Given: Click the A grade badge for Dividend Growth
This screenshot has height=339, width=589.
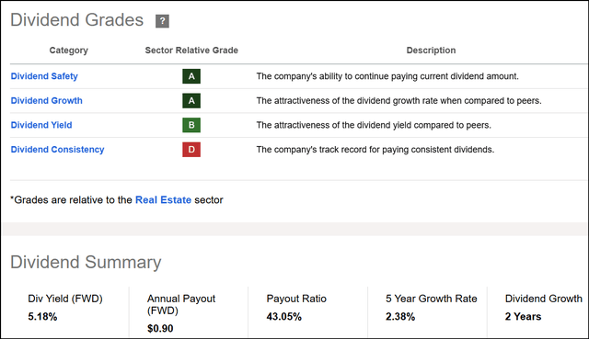Looking at the screenshot, I should [191, 100].
